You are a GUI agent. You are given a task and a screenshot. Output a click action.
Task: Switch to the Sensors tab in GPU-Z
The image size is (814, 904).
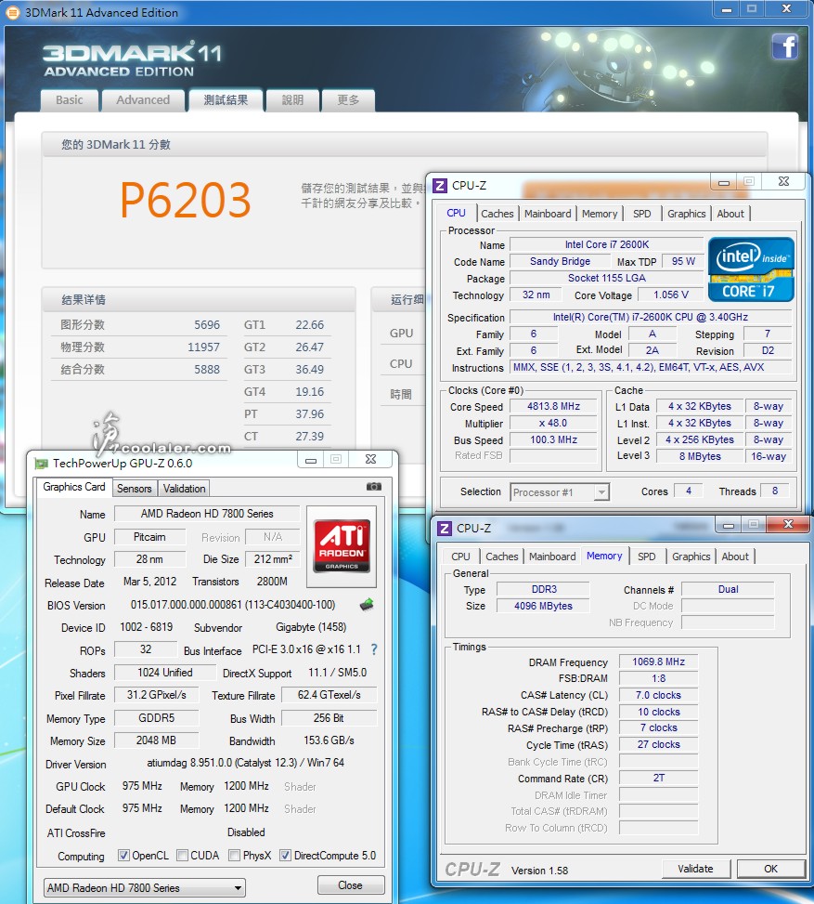click(135, 489)
